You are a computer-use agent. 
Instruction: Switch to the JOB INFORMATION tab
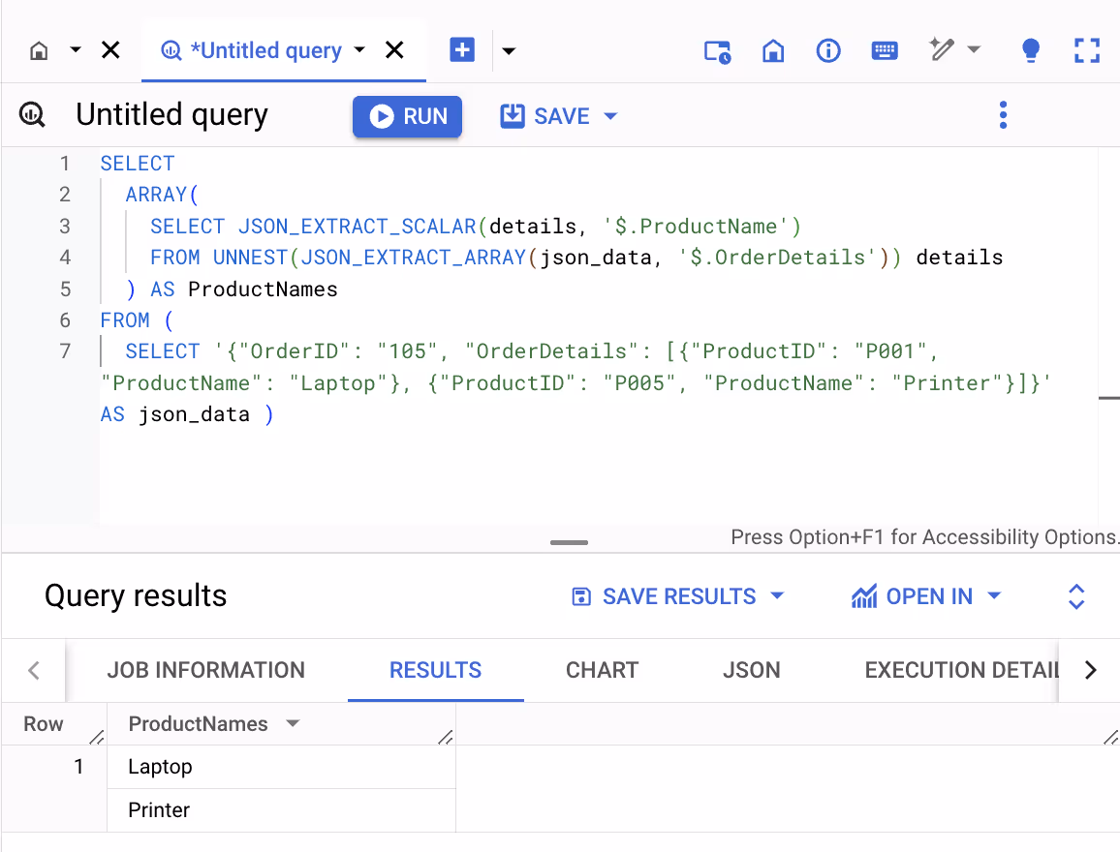205,670
